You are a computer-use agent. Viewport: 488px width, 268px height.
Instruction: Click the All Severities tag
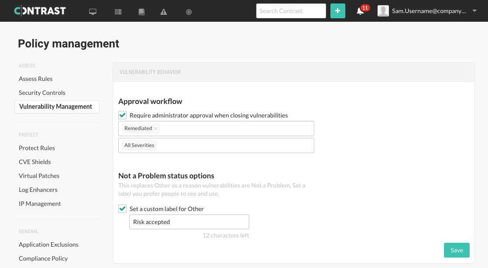point(139,145)
